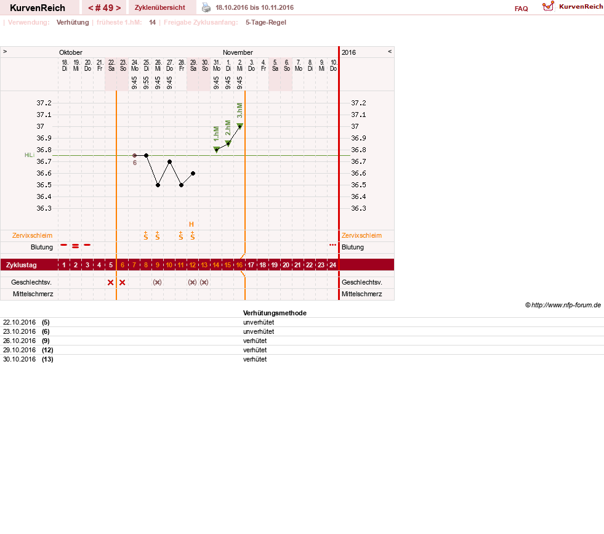This screenshot has width=604, height=534.
Task: Click the November month label
Action: pyautogui.click(x=238, y=52)
